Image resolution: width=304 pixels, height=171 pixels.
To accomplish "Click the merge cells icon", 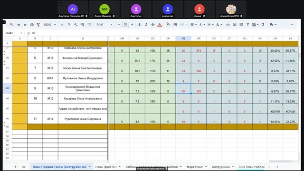I will (x=182, y=25).
